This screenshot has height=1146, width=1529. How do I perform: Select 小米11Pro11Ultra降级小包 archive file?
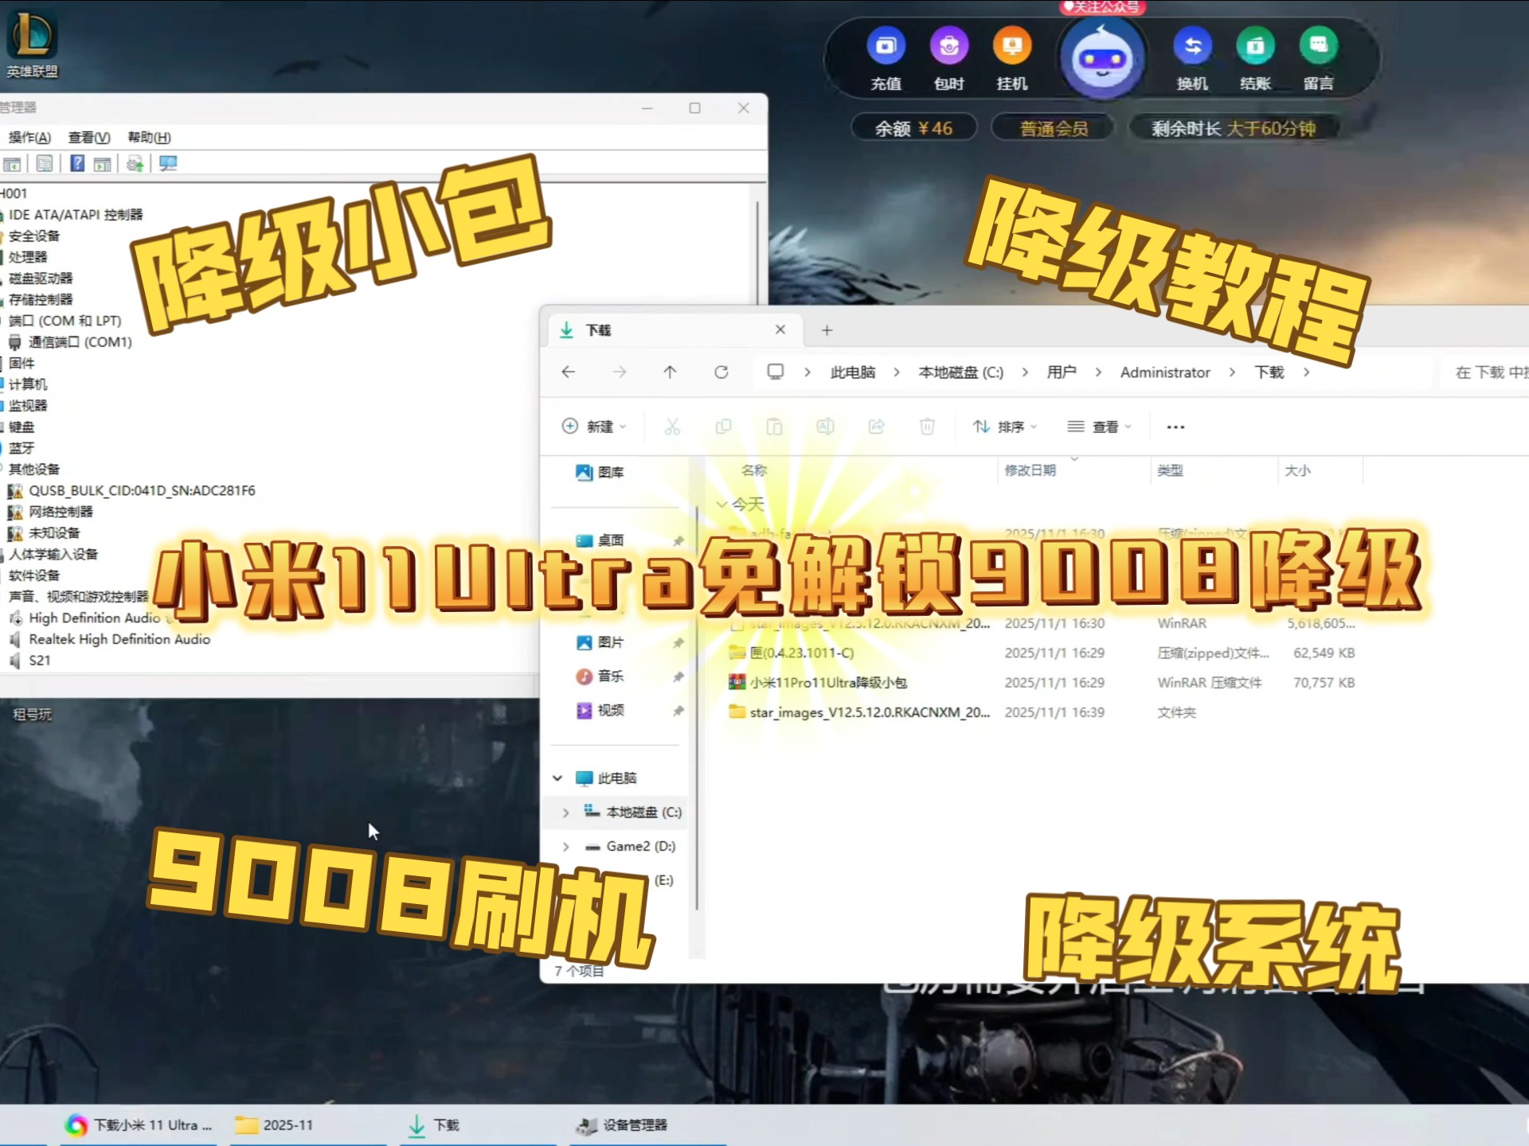coord(827,683)
